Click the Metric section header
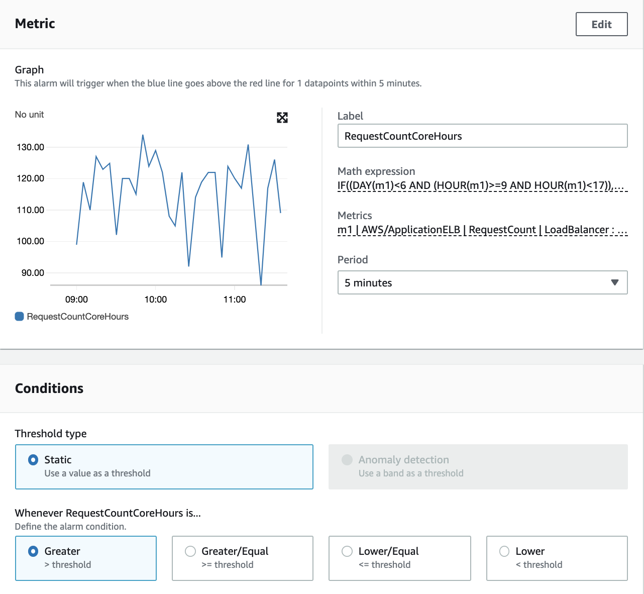 pos(35,23)
